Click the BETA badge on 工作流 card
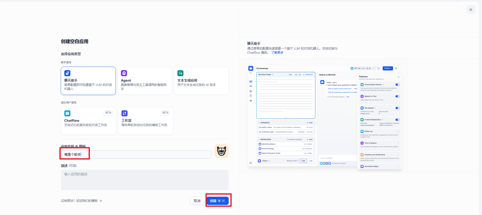This screenshot has height=215, width=482. tap(165, 113)
